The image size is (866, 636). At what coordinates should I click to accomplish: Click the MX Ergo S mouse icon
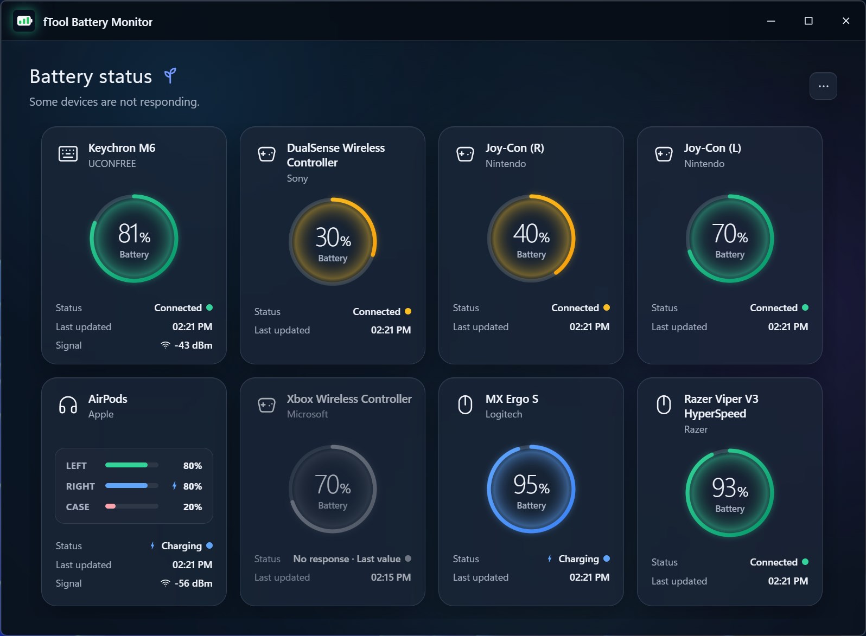(x=465, y=404)
